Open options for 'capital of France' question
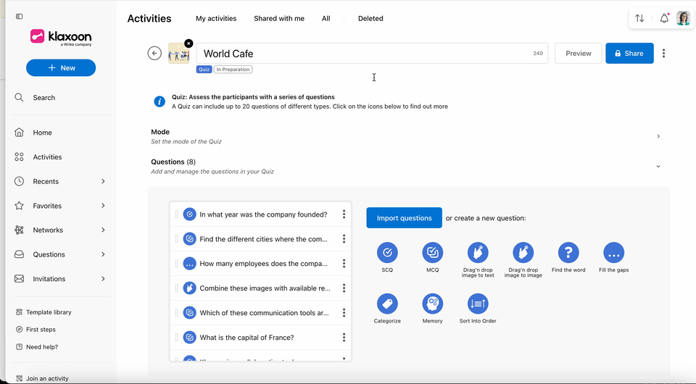The height and width of the screenshot is (384, 696). tap(344, 338)
